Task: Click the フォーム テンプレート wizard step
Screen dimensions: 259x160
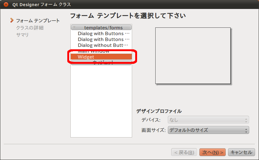Action: click(x=38, y=21)
